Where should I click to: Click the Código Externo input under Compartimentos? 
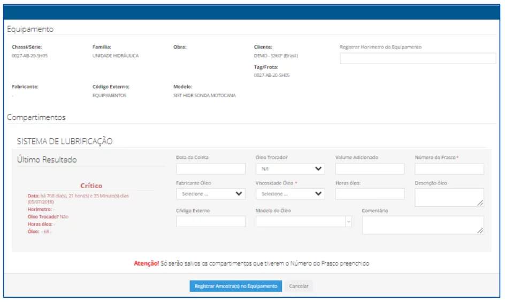[x=210, y=221]
